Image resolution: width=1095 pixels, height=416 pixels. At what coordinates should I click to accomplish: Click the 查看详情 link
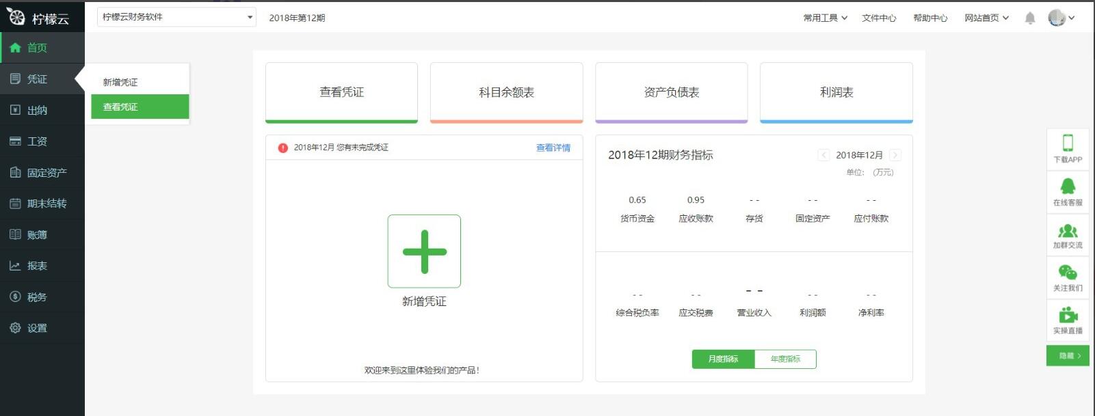pyautogui.click(x=553, y=148)
